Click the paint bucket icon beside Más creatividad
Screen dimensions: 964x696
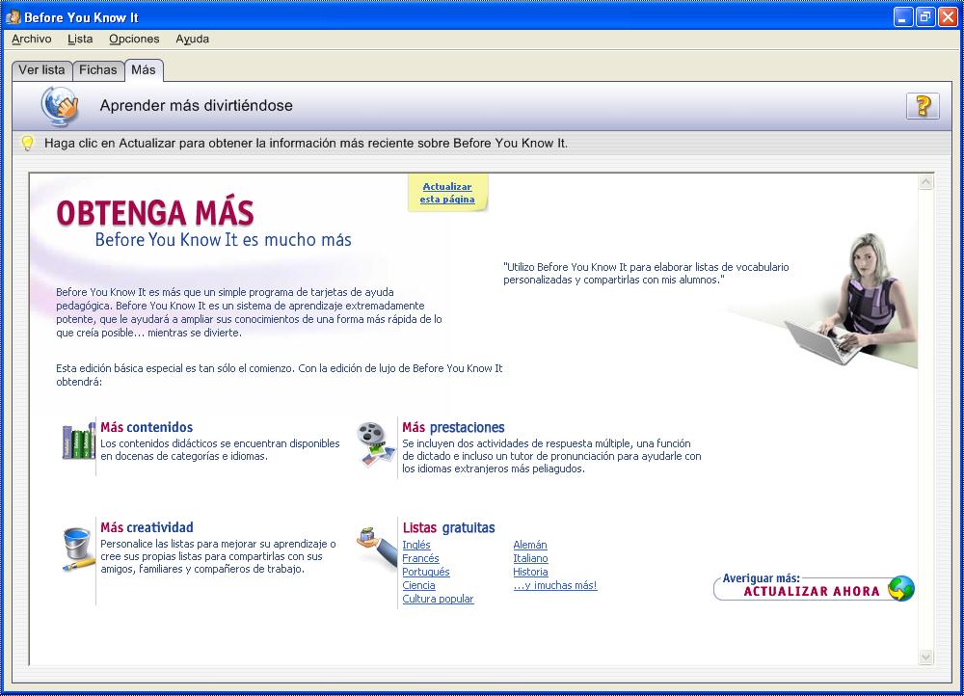pyautogui.click(x=79, y=549)
